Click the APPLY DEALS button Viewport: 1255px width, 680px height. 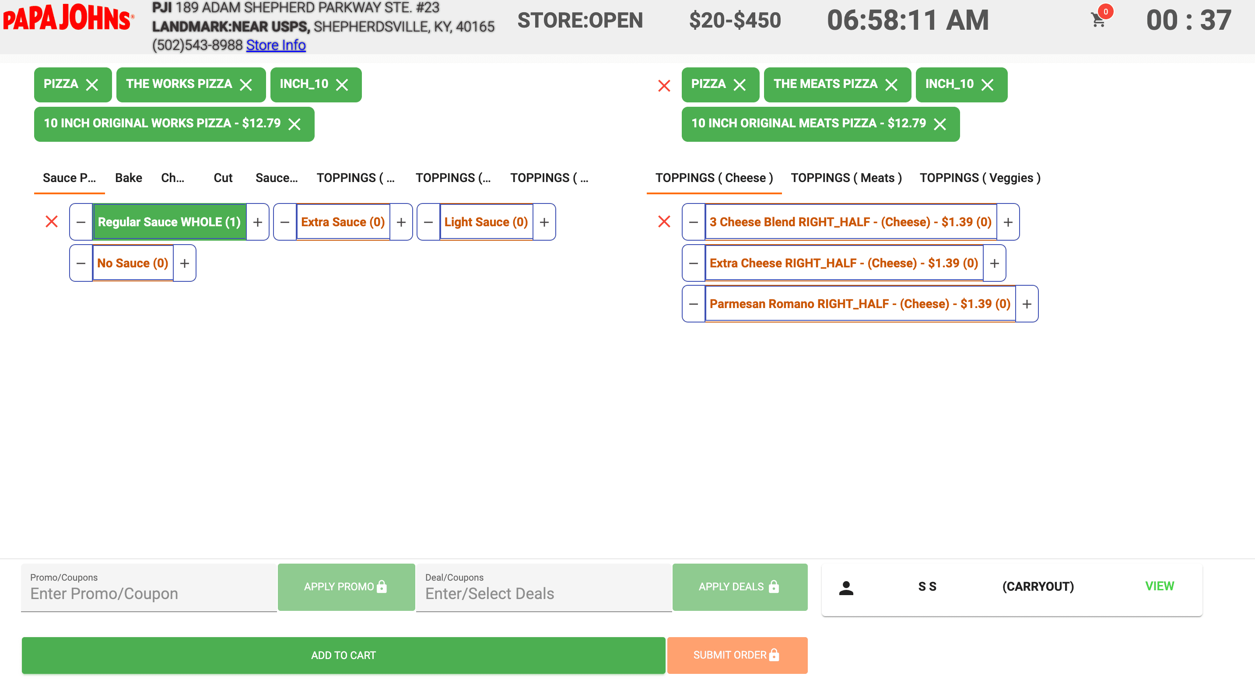(740, 587)
